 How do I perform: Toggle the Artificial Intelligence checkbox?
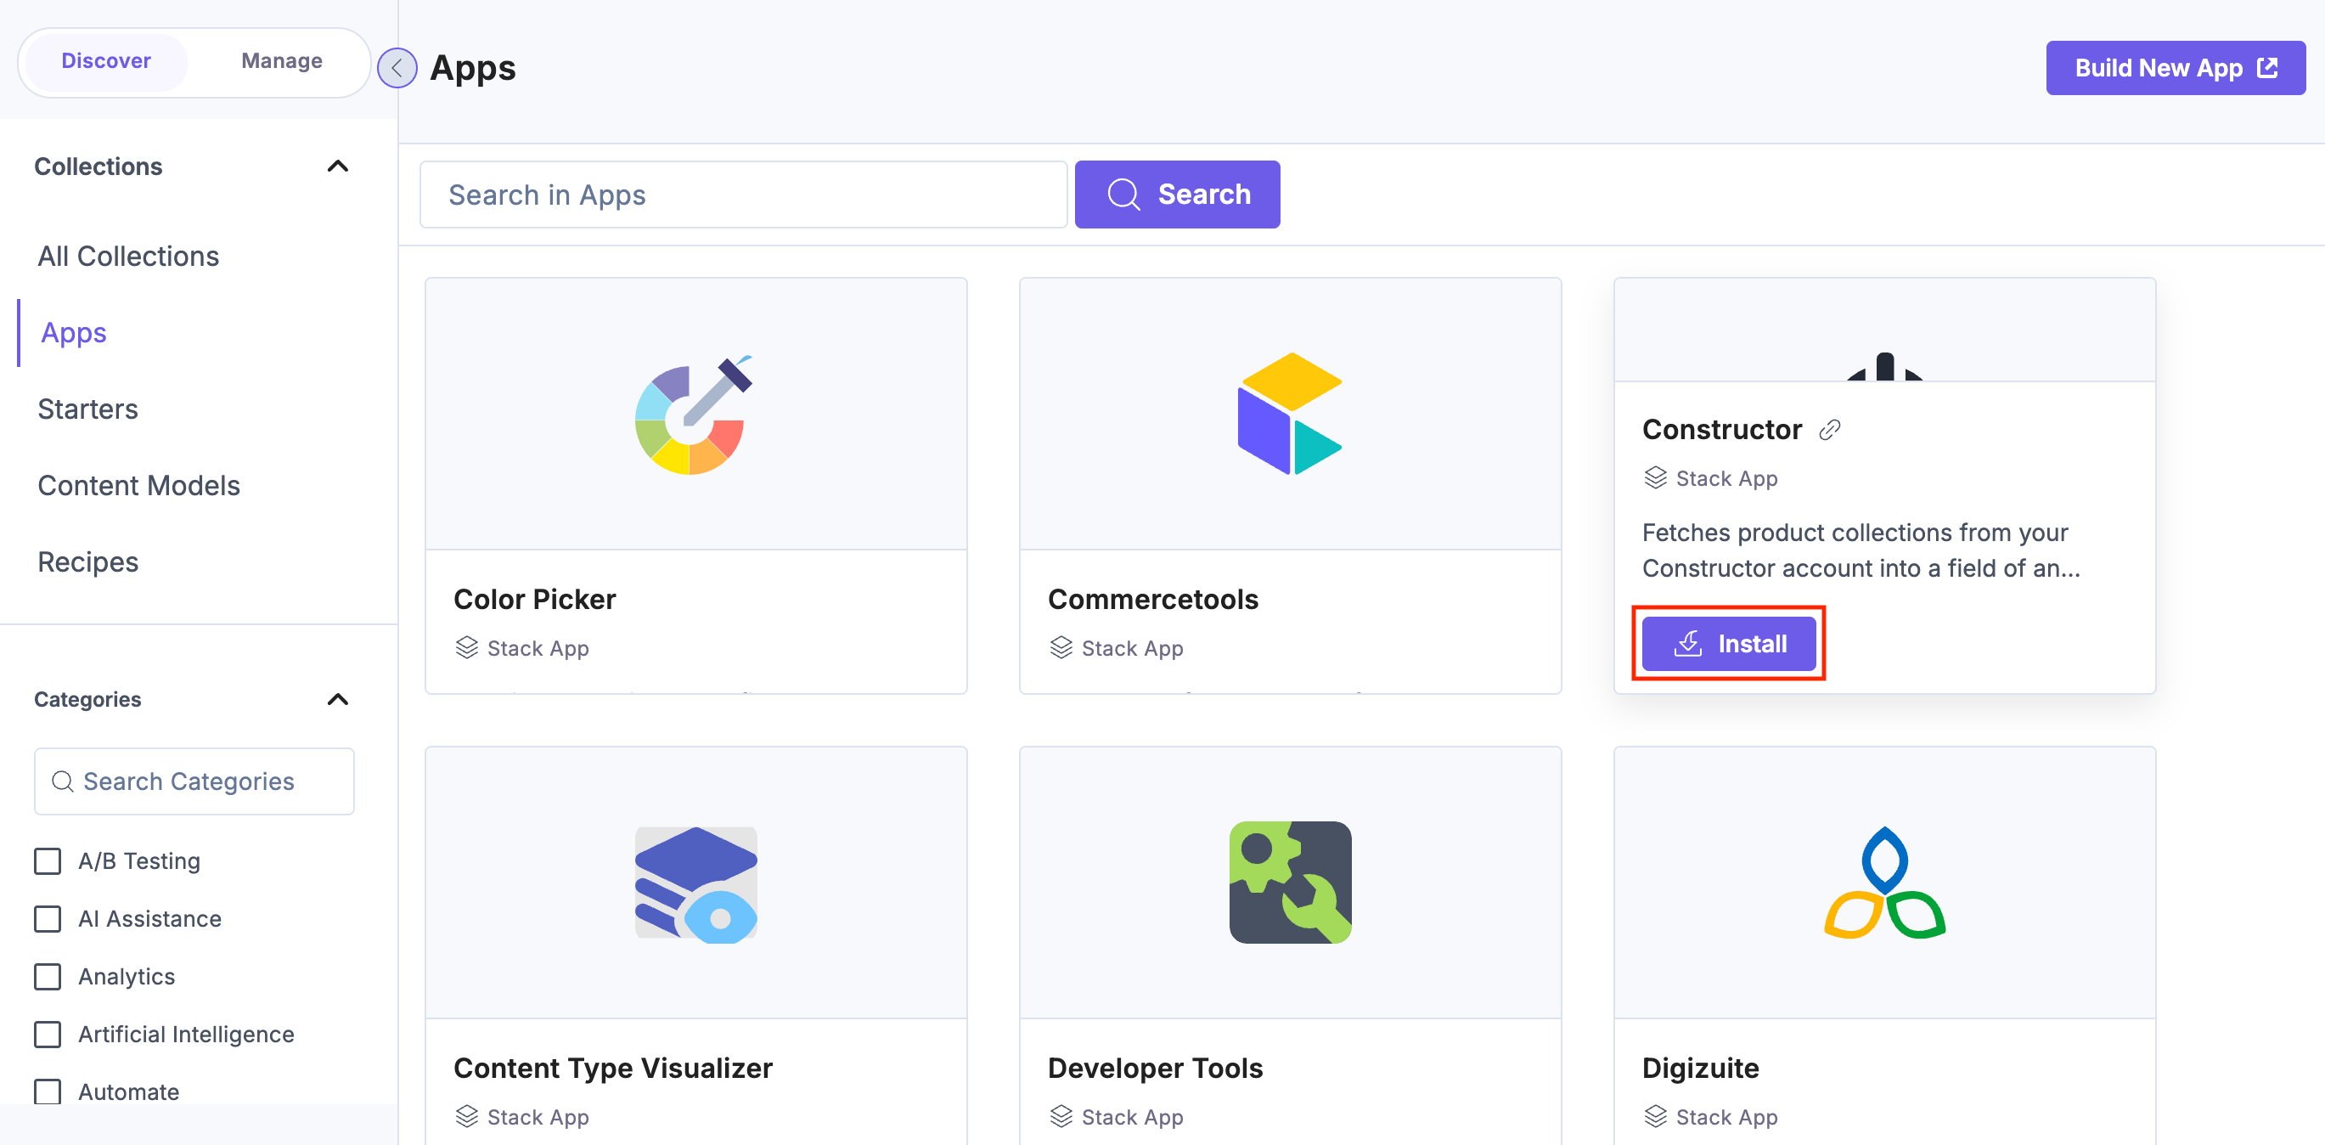pos(48,1034)
